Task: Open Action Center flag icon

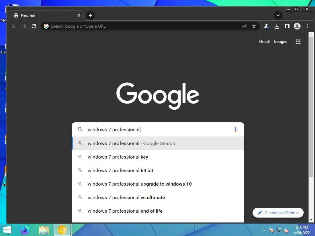Action: pyautogui.click(x=271, y=230)
